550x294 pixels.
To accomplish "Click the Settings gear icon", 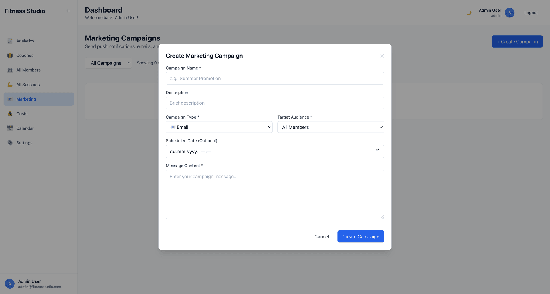I will pos(10,143).
